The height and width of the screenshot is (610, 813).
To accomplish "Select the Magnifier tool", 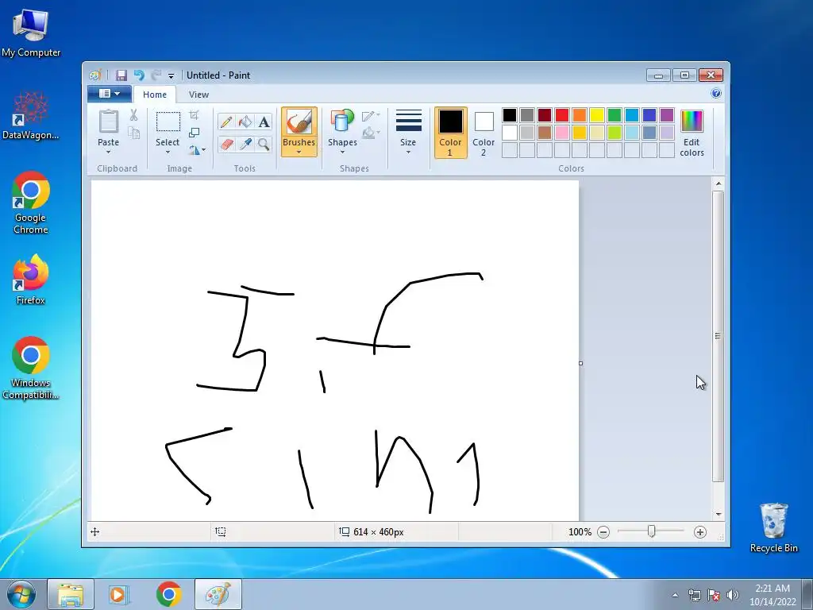I will point(264,144).
